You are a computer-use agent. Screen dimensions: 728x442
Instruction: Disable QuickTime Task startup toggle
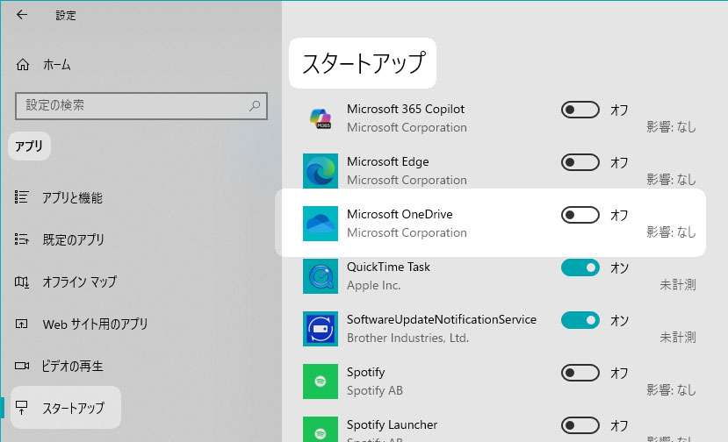[580, 267]
